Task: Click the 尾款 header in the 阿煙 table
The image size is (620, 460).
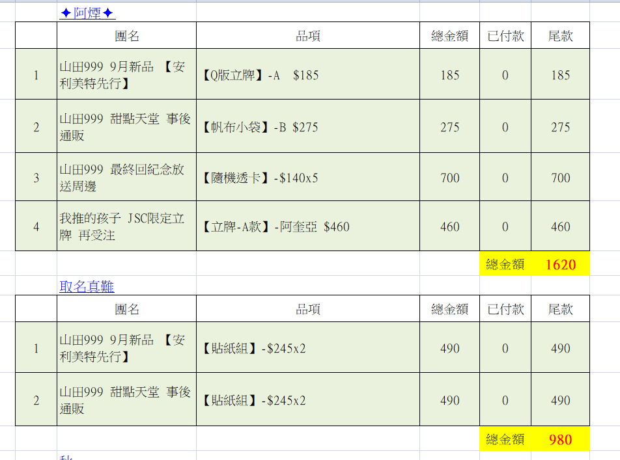Action: click(x=560, y=36)
